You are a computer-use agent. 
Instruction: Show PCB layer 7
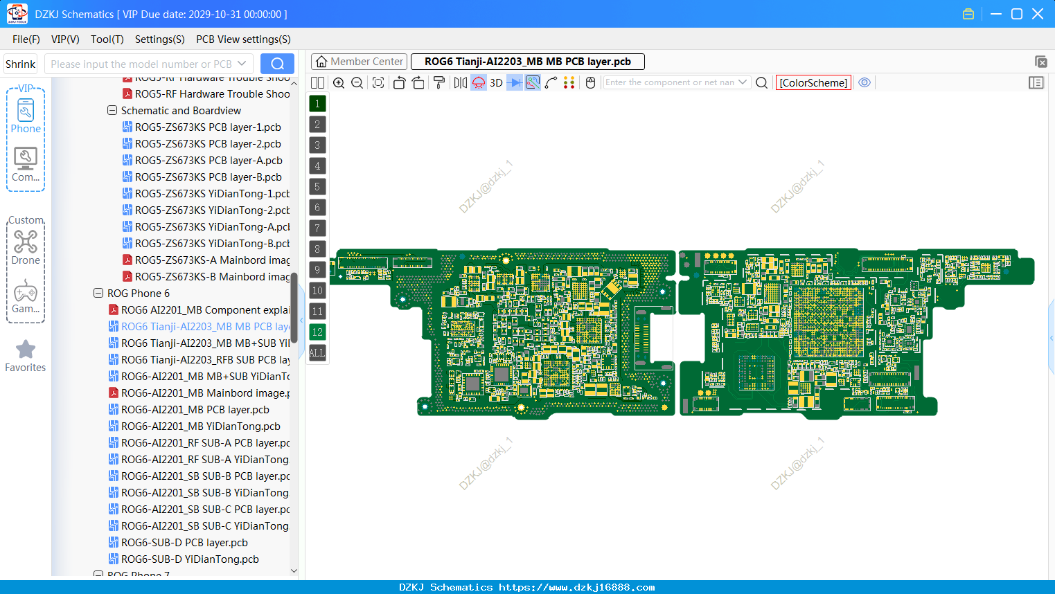[317, 228]
